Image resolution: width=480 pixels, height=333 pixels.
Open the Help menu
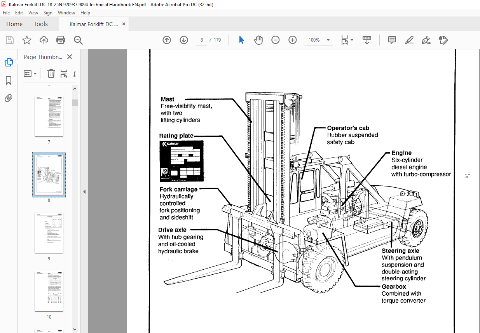coord(85,13)
